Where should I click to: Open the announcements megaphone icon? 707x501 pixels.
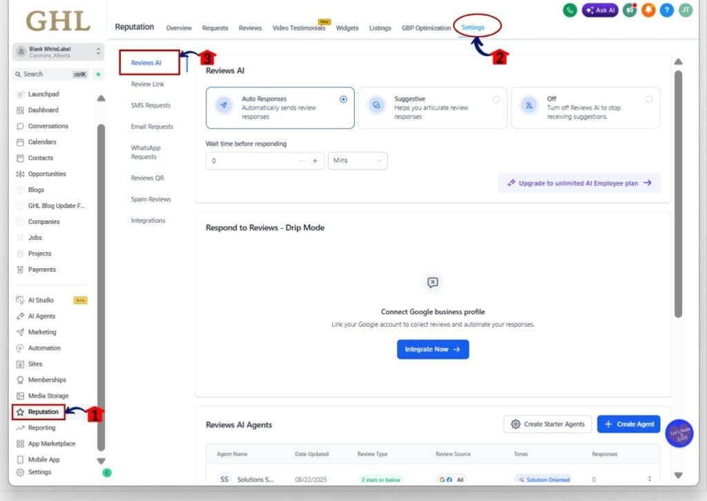[x=630, y=10]
